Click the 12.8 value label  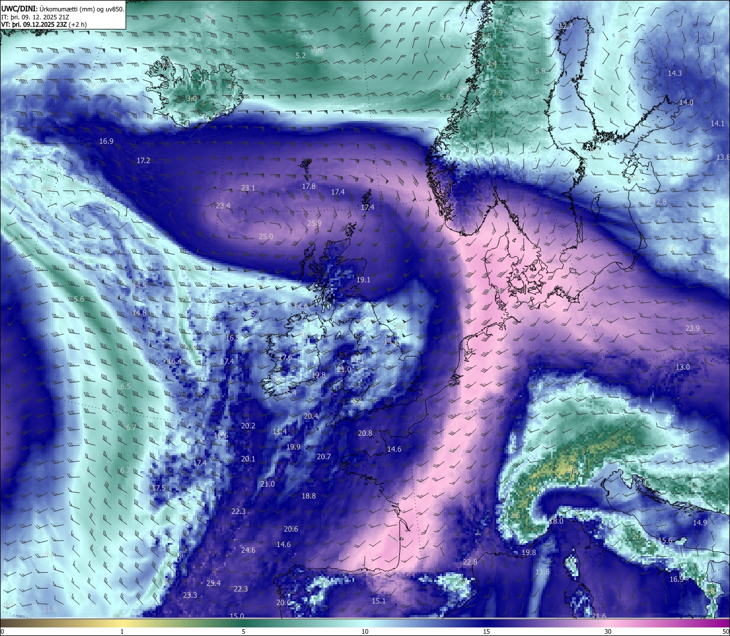[x=659, y=202]
